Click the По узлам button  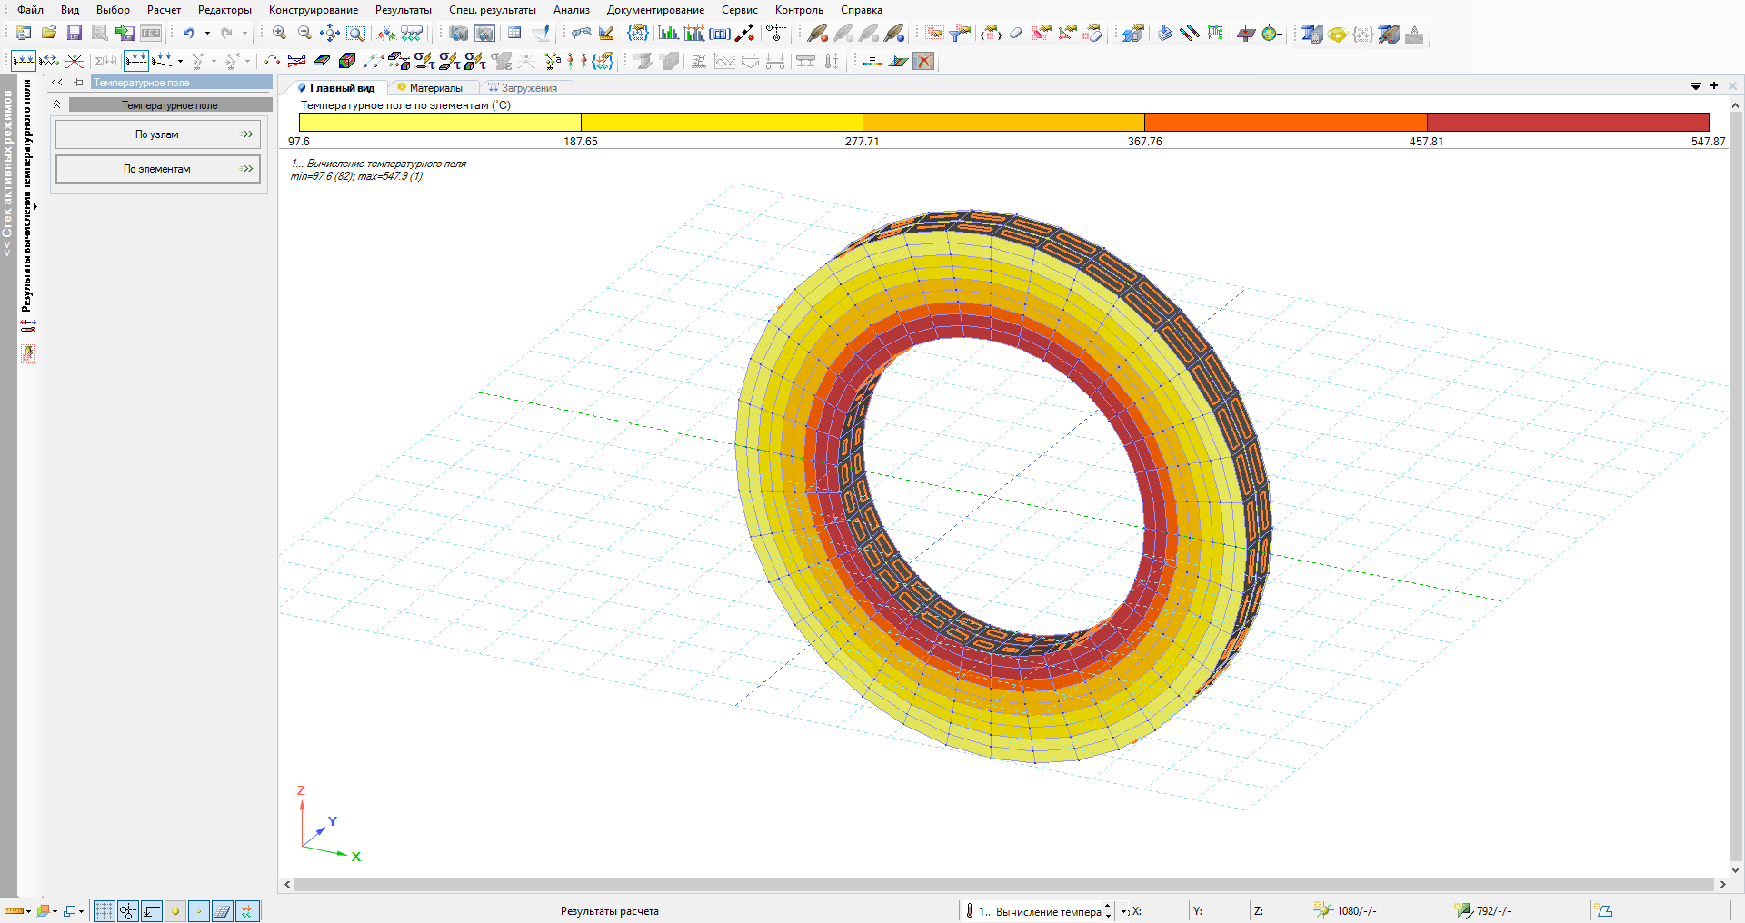click(x=157, y=134)
